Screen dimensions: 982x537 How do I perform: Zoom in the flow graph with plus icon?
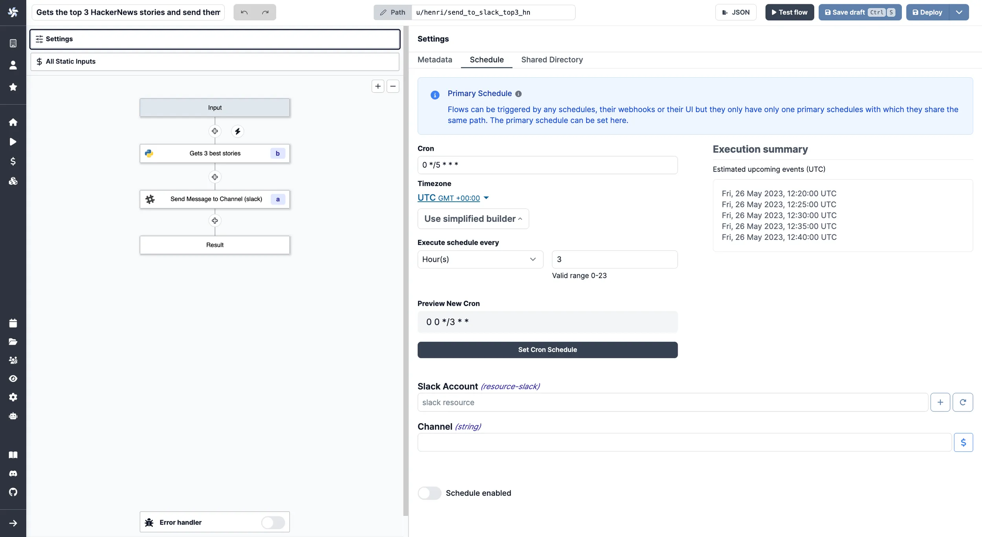[x=378, y=86]
